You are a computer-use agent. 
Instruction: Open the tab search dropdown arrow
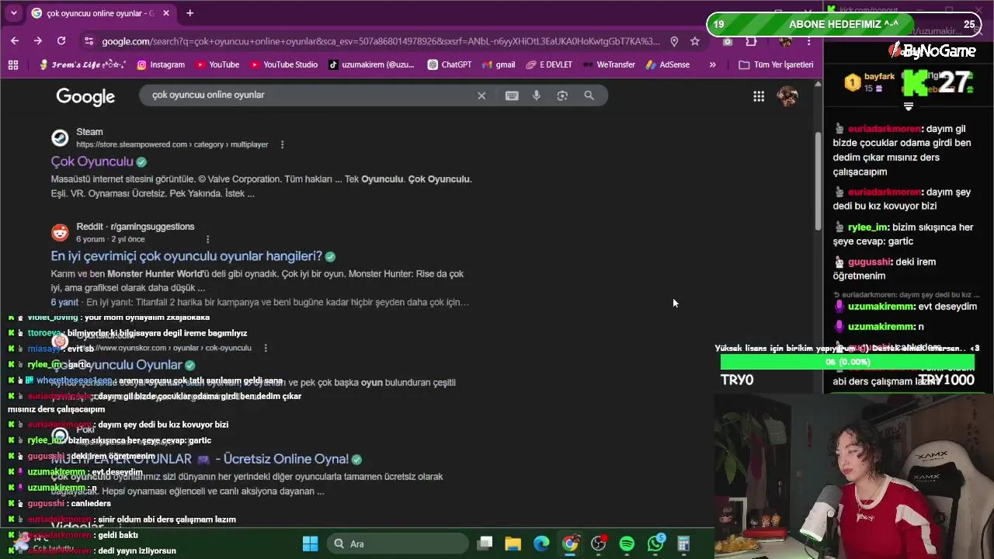[13, 13]
